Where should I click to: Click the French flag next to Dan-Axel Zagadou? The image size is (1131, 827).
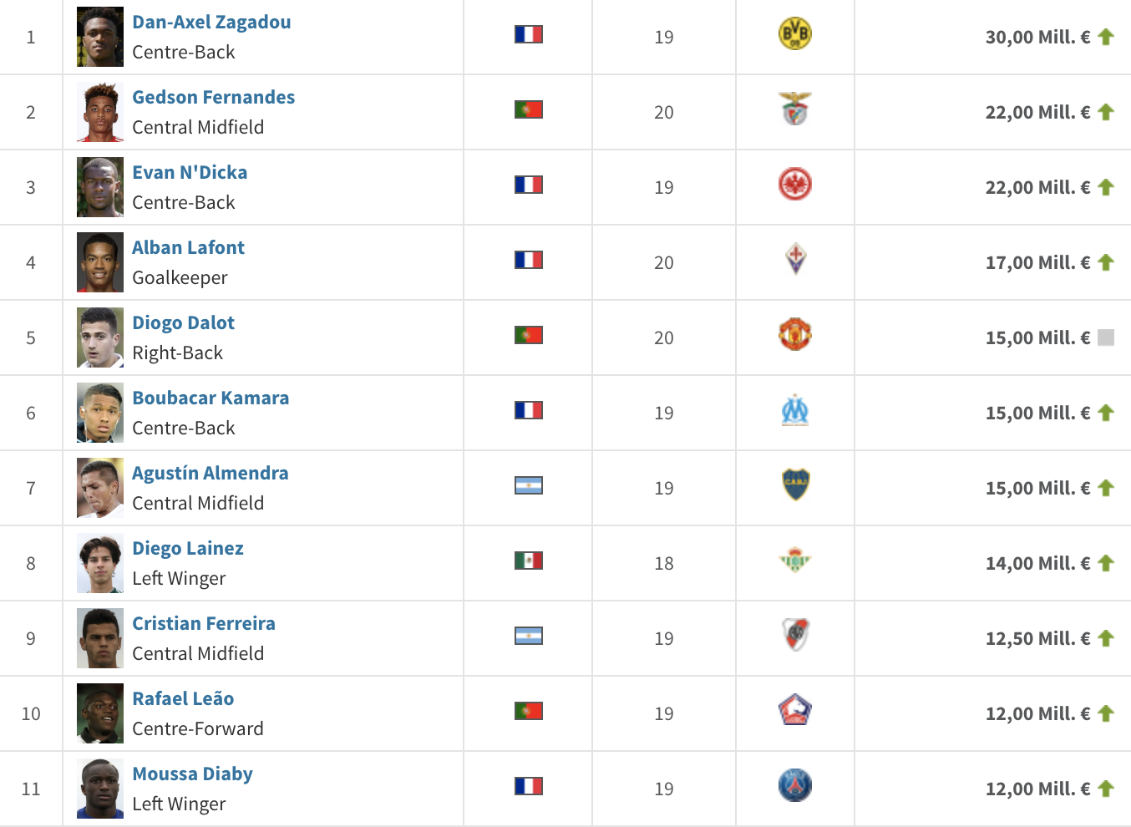(527, 34)
